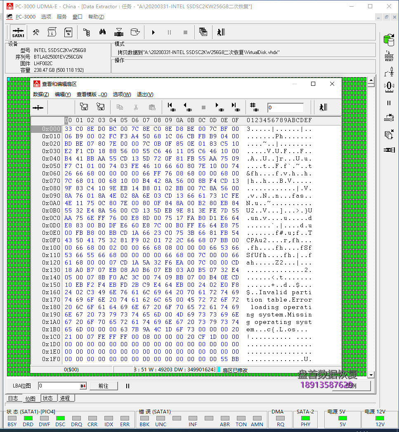Click the position marker icon in sector editor
The image size is (399, 432).
[38, 107]
